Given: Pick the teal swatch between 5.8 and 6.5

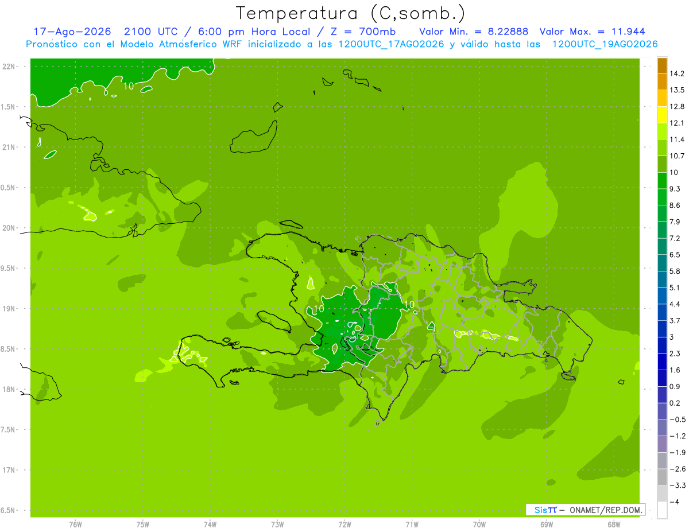Looking at the screenshot, I should click(x=662, y=263).
